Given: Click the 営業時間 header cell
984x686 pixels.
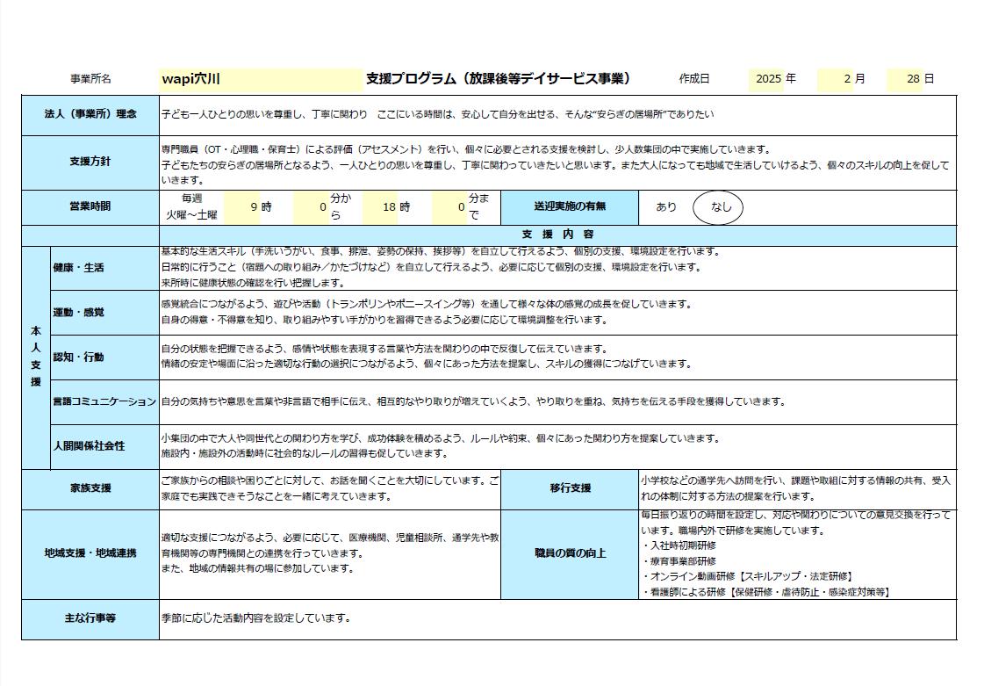Looking at the screenshot, I should (x=90, y=206).
